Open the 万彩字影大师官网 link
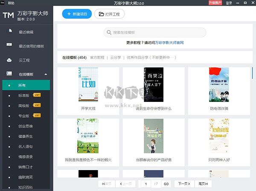 point(169,43)
